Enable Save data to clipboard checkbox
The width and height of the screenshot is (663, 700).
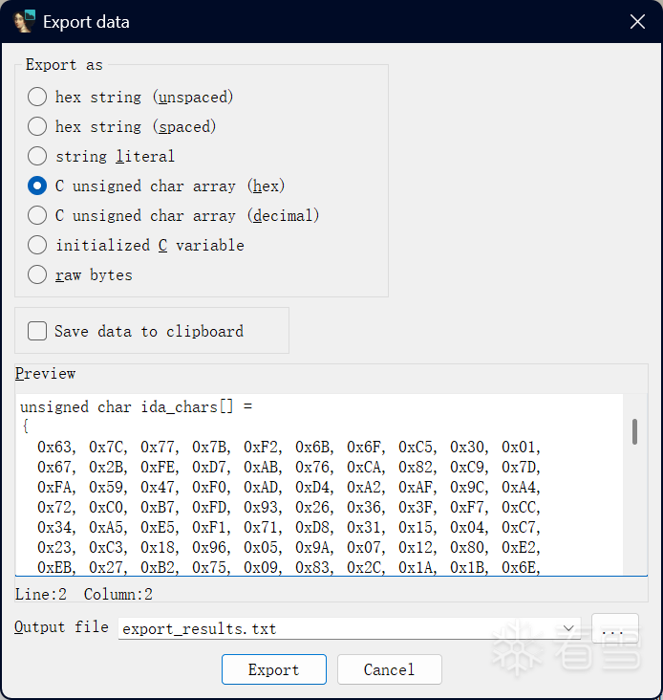tap(38, 331)
